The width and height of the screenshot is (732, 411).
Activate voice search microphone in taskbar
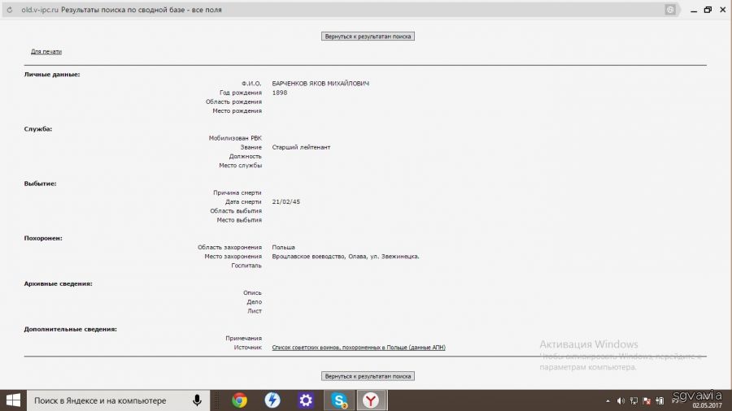(x=197, y=400)
